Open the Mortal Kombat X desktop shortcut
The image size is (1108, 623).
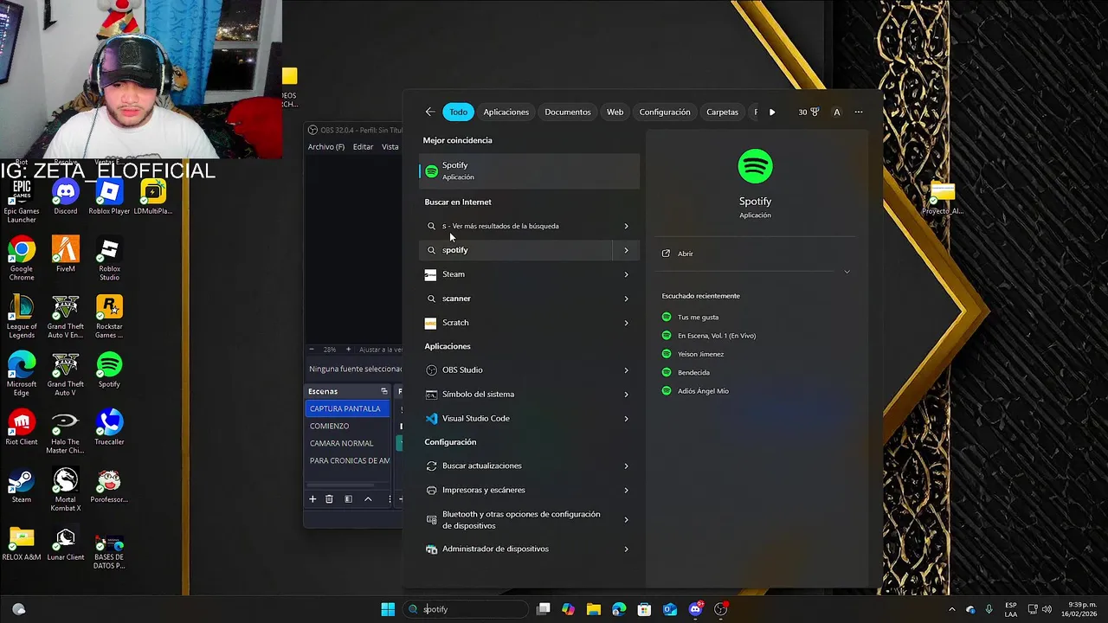tap(65, 490)
